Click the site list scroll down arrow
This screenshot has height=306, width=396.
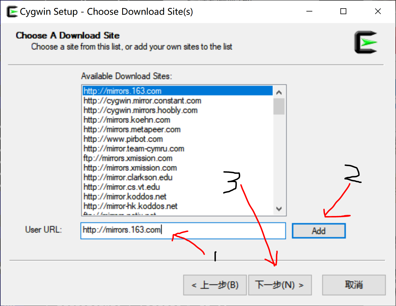(279, 209)
